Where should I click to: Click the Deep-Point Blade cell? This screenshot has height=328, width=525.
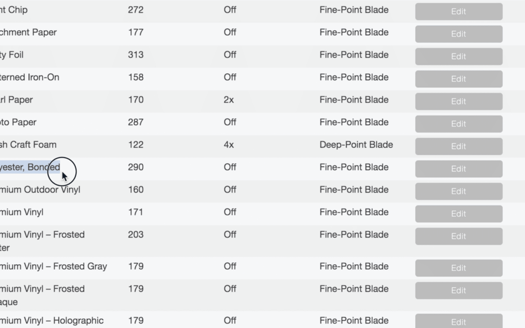[356, 145]
